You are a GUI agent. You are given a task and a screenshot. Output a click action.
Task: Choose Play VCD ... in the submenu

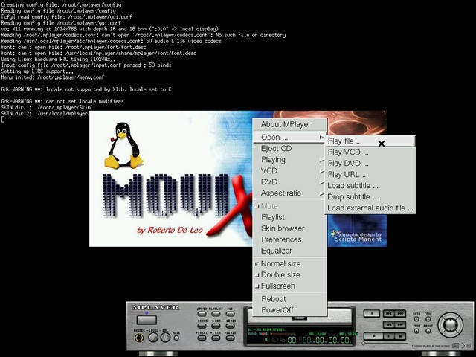click(370, 152)
